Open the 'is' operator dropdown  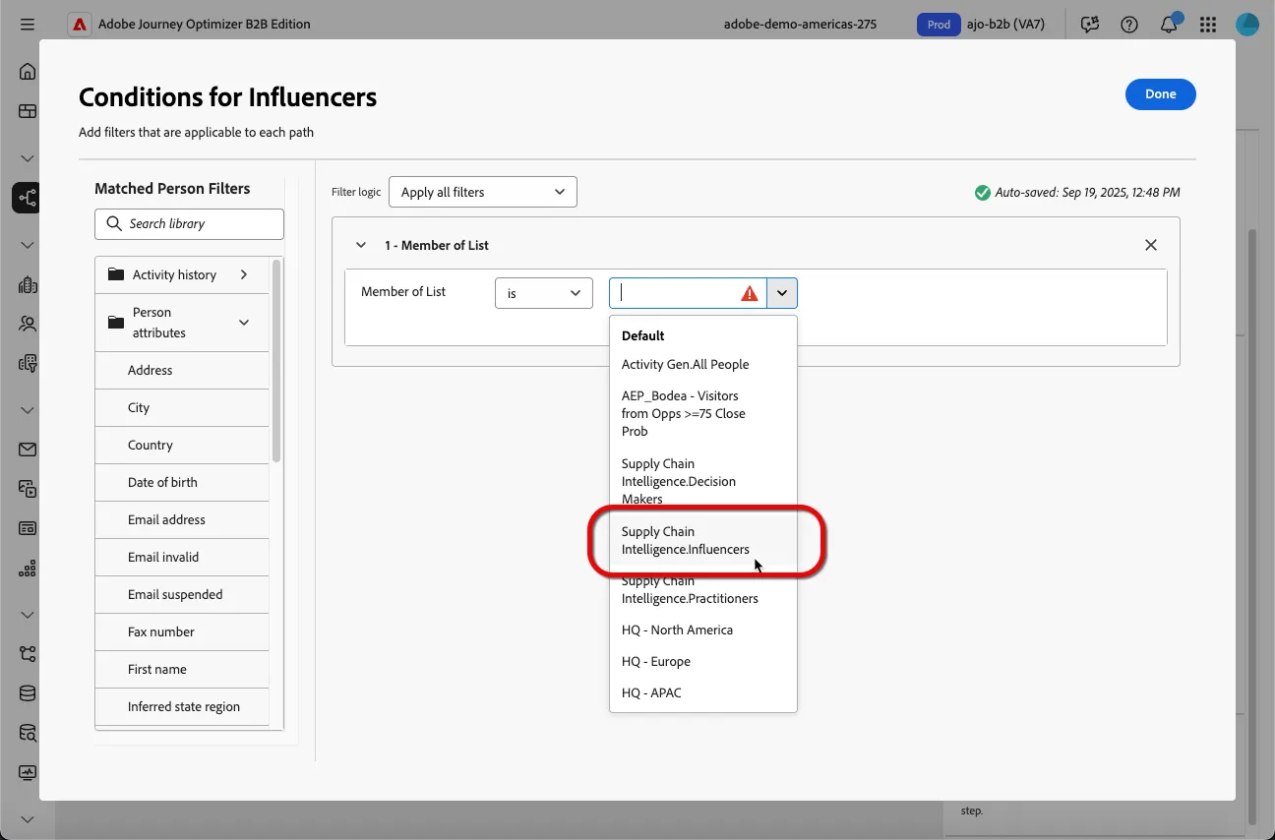coord(544,293)
